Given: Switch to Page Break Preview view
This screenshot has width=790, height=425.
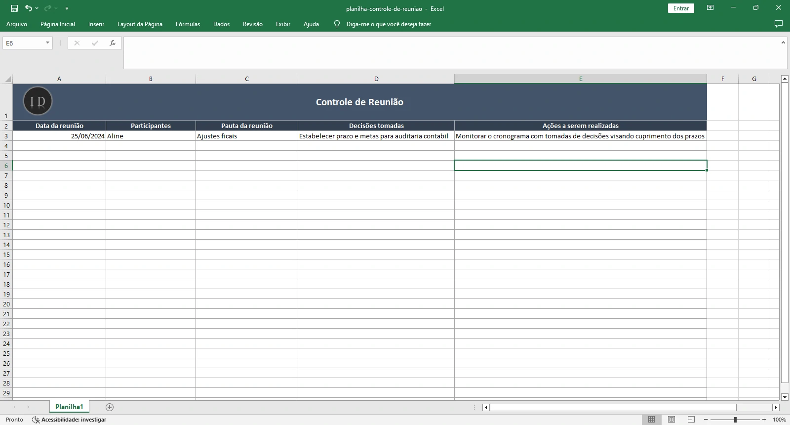Looking at the screenshot, I should (x=691, y=420).
